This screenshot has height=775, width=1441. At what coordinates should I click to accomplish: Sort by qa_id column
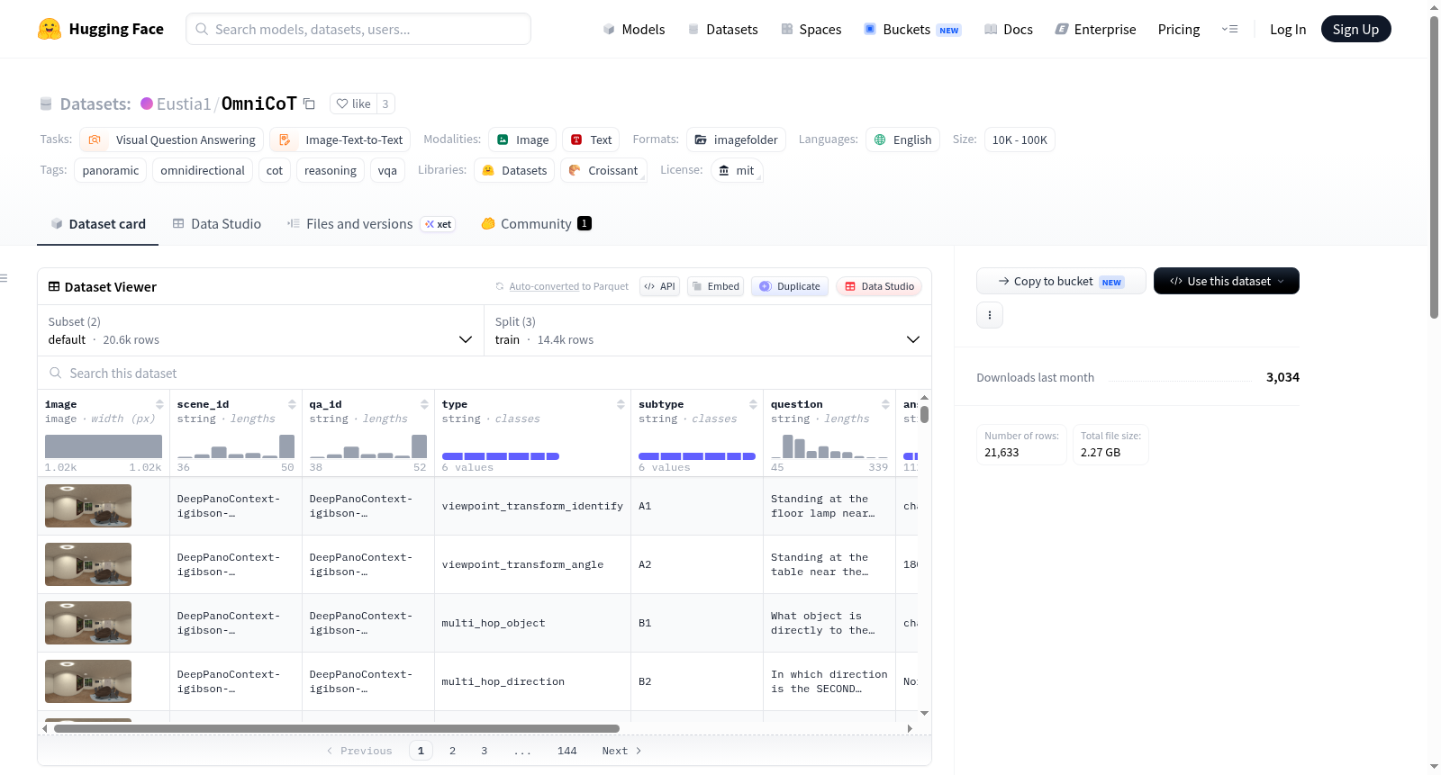424,404
